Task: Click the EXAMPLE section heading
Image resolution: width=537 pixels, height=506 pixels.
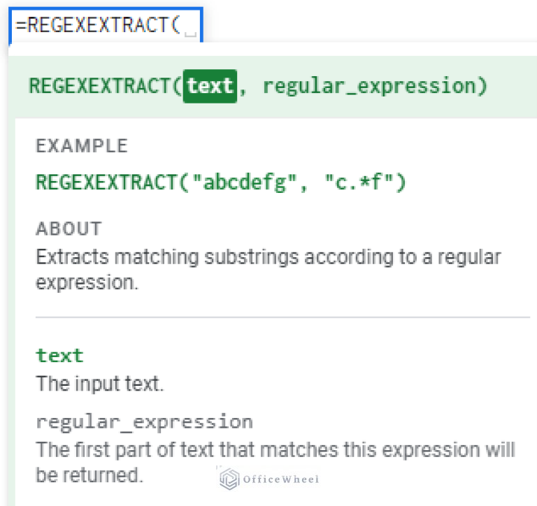Action: tap(82, 146)
